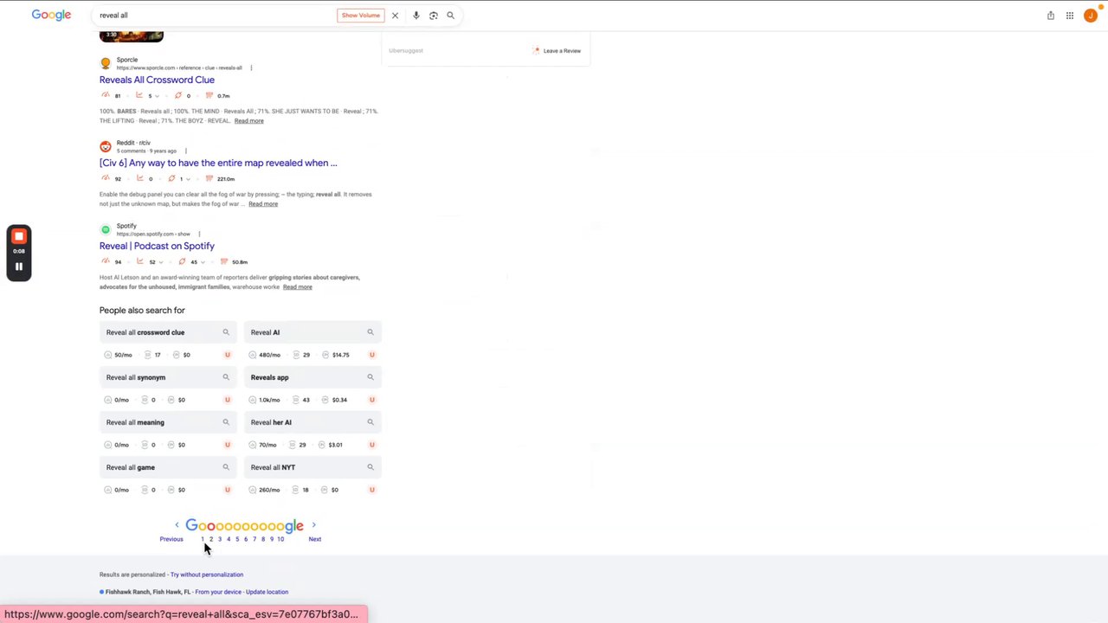Viewport: 1108px width, 623px height.
Task: Open the three-dot menu for the Reddit result
Action: 185,151
